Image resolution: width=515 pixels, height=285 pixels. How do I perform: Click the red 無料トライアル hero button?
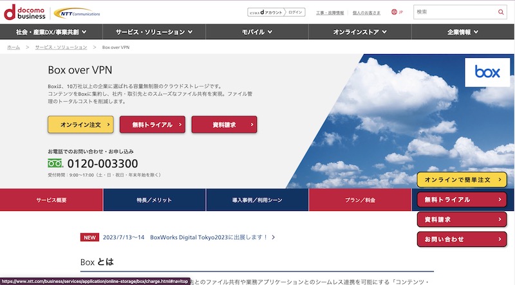click(153, 124)
